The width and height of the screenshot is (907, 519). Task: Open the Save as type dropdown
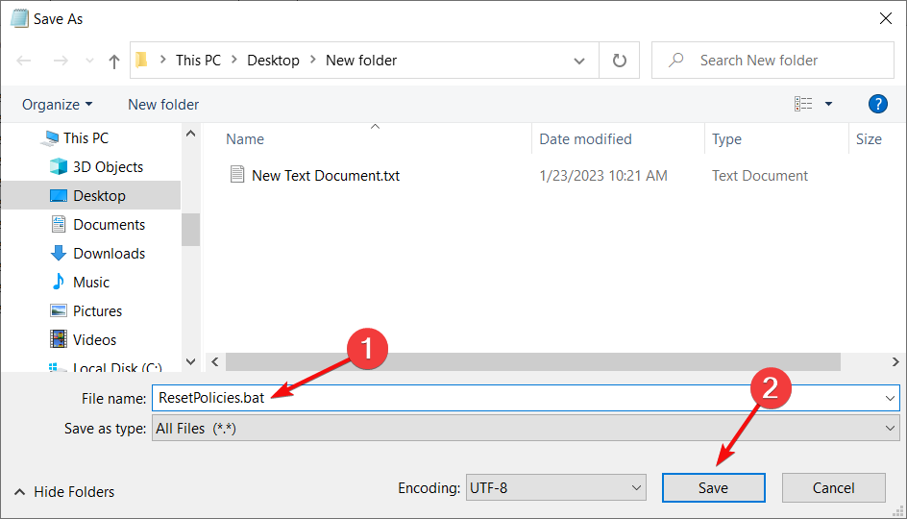526,429
